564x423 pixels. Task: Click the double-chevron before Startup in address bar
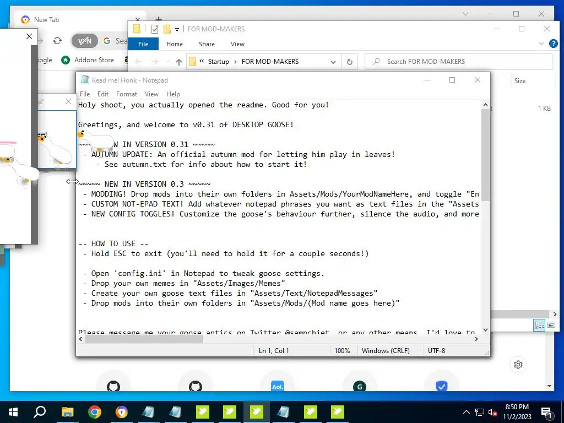[x=202, y=61]
